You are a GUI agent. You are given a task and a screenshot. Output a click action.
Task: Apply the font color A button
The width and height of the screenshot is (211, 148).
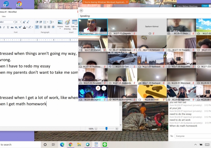[24, 27]
